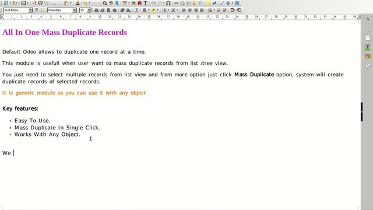Toggle Underline formatting button

click(108, 10)
